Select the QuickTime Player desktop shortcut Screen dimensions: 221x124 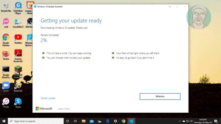pos(18,8)
